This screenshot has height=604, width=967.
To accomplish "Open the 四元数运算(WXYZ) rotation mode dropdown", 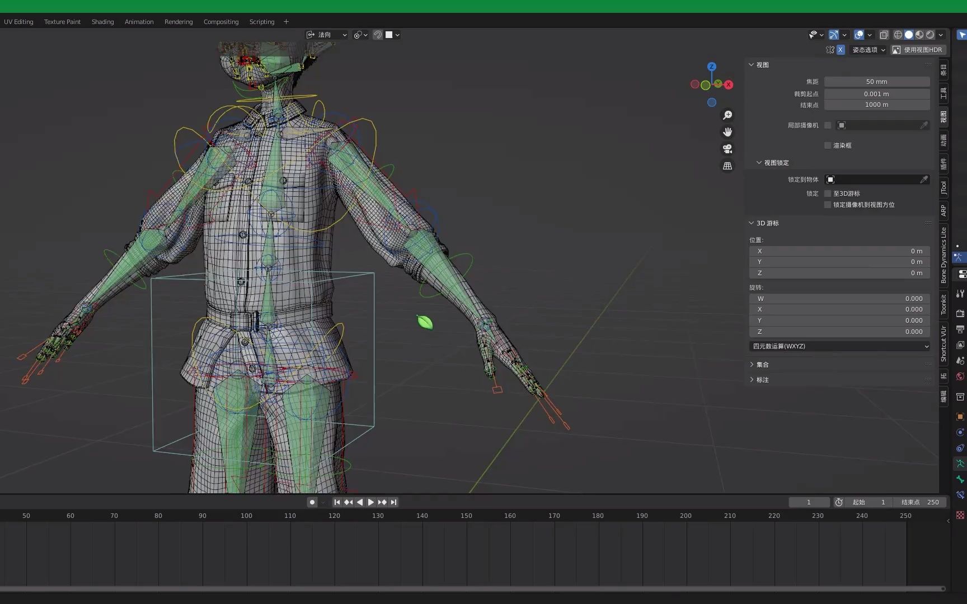I will [839, 346].
